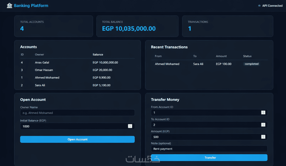286x166 pixels.
Task: Click the From Account ID spinner arrows
Action: click(x=263, y=113)
